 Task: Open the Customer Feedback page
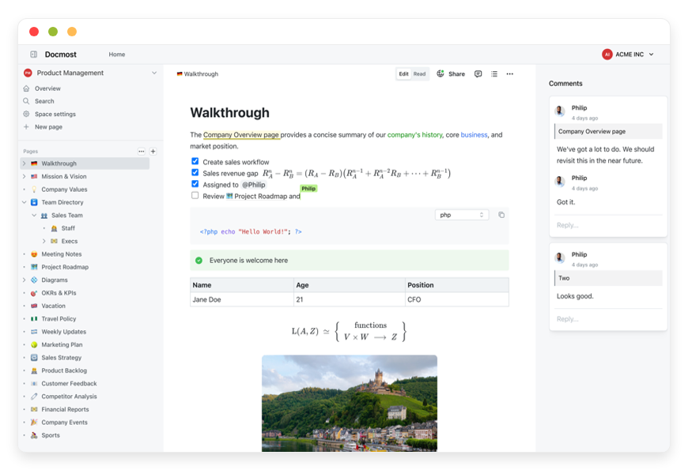(x=69, y=384)
